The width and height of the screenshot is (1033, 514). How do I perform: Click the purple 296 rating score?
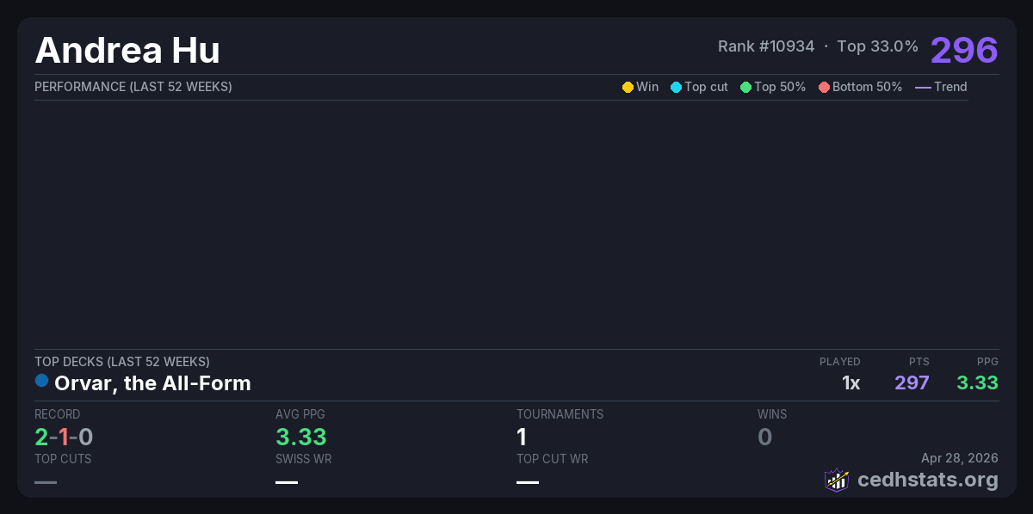(x=963, y=50)
